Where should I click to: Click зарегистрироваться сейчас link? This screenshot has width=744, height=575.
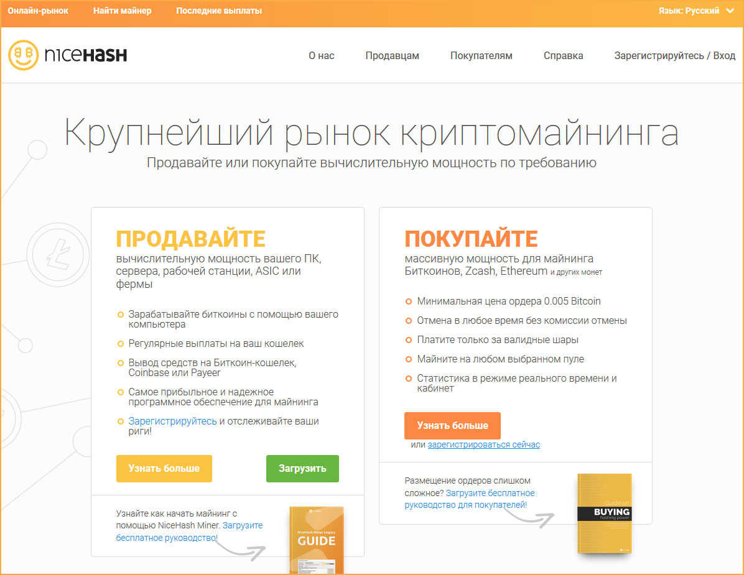483,444
